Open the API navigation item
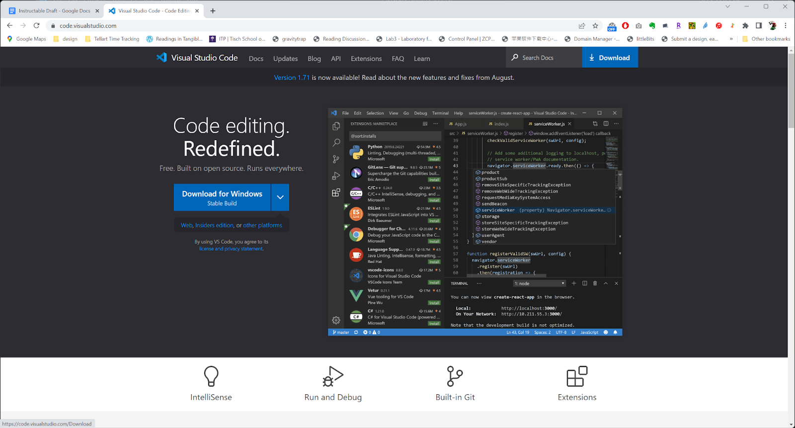795x428 pixels. [x=336, y=59]
